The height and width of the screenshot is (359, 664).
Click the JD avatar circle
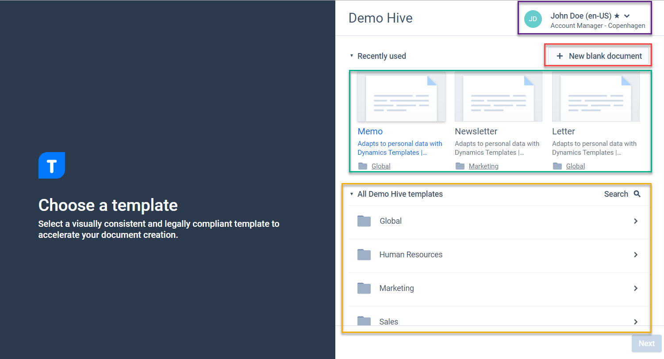pyautogui.click(x=533, y=19)
